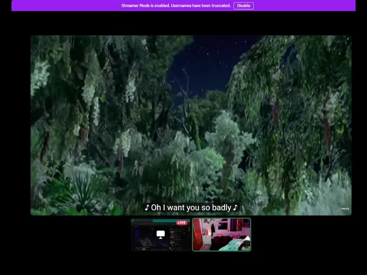Click the red LIVE badge
Viewport: 367px width, 275px height.
click(182, 222)
